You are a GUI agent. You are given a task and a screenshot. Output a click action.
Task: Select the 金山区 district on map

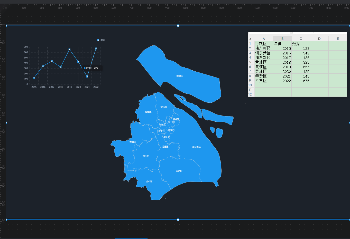tap(149, 181)
